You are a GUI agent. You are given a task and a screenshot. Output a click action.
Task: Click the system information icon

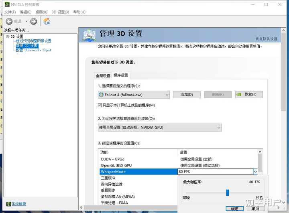click(8, 204)
